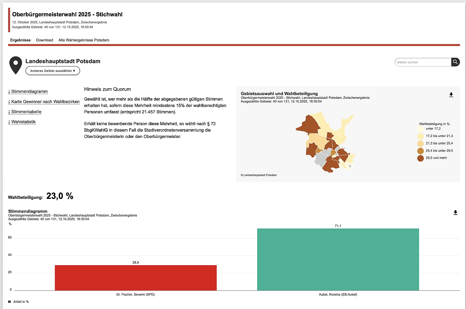
Task: Open 'Anderes Gebiet auswählen' dropdown
Action: point(53,71)
